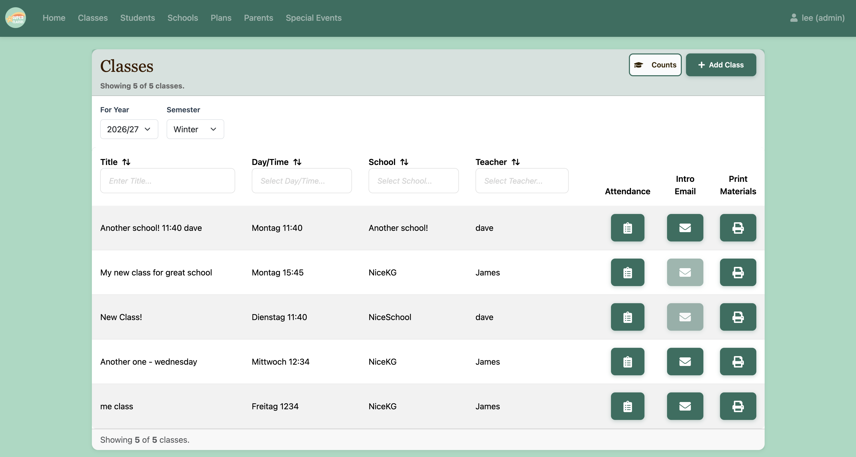856x457 pixels.
Task: Select the 'NiceSchool' school cell
Action: pos(390,317)
